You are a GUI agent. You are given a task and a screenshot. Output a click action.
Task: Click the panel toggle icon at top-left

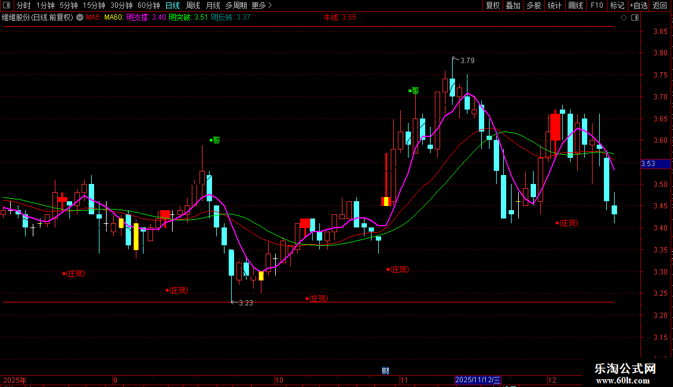point(7,5)
